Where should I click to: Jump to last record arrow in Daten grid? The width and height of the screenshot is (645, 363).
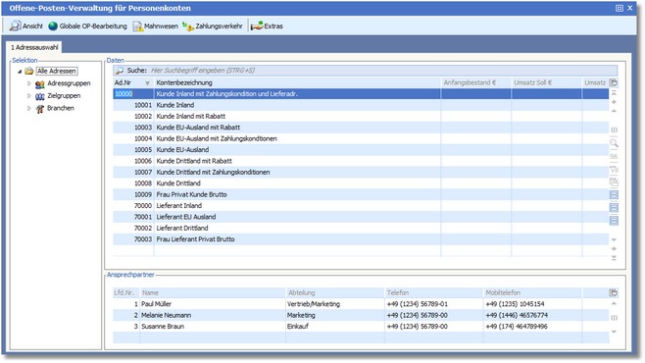point(614,258)
